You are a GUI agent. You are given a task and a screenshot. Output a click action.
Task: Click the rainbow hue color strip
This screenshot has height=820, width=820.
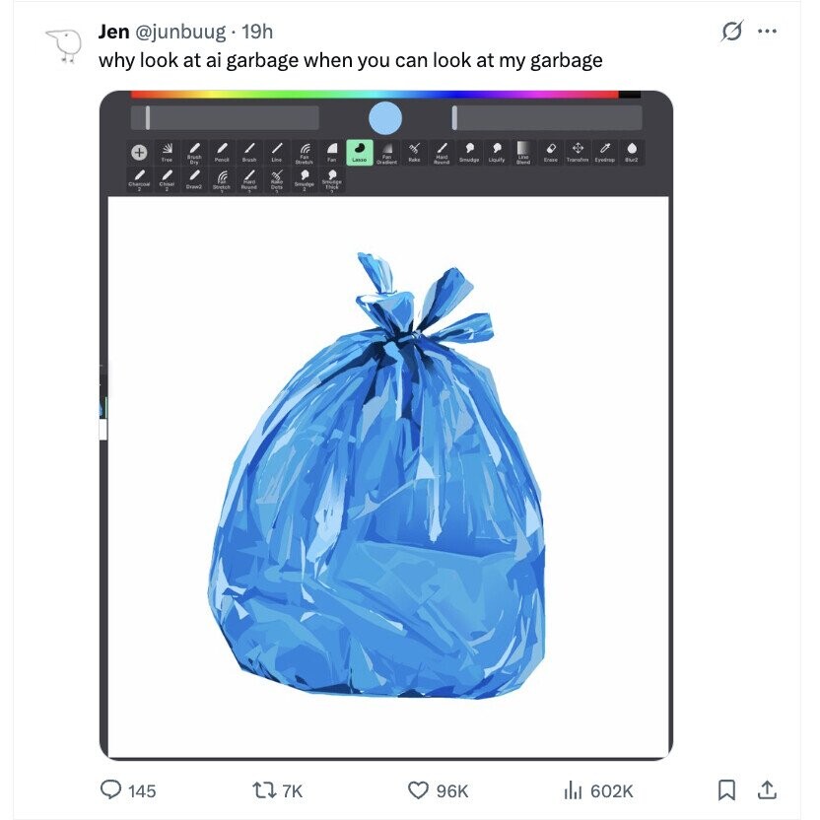point(375,95)
